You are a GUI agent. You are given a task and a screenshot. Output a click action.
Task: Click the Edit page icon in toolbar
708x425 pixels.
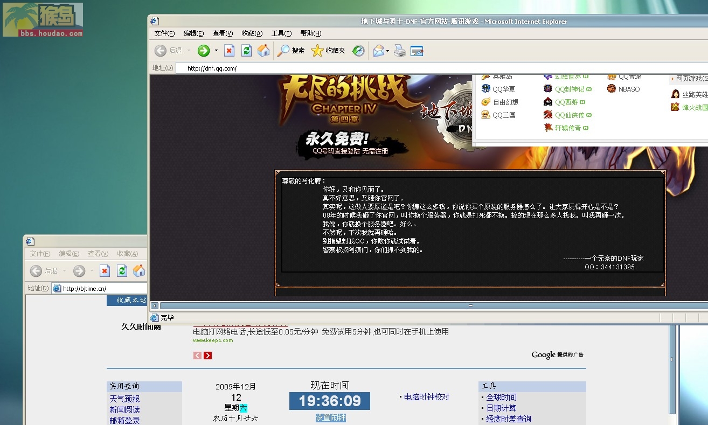417,51
